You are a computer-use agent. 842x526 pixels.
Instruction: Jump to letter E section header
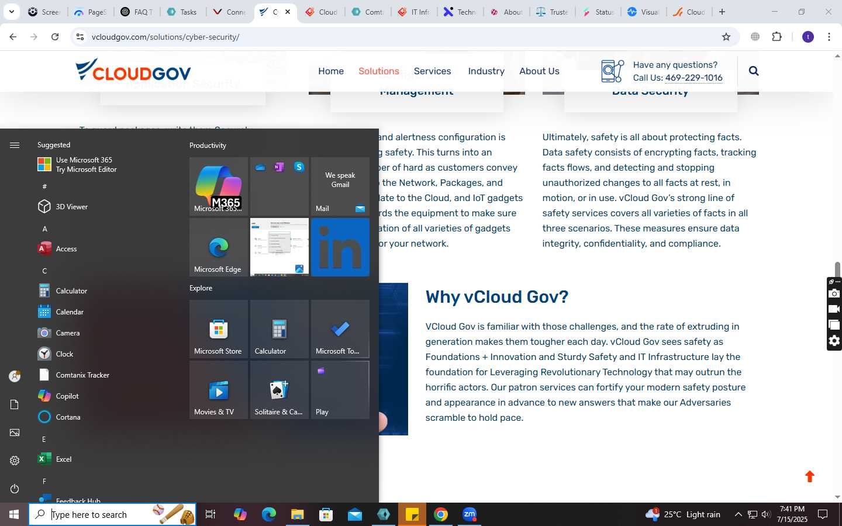point(44,439)
